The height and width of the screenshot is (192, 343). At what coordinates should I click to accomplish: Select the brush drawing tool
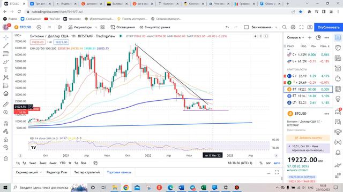[6, 62]
